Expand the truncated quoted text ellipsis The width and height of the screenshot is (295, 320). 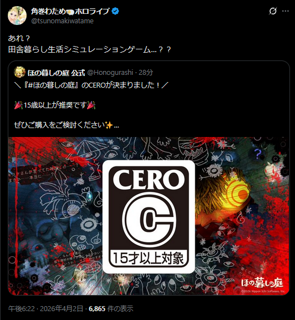pyautogui.click(x=116, y=126)
